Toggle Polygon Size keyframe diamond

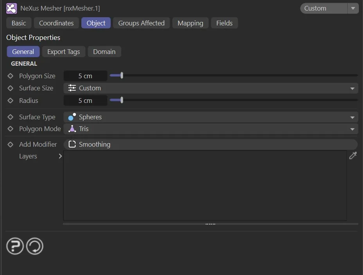11,76
